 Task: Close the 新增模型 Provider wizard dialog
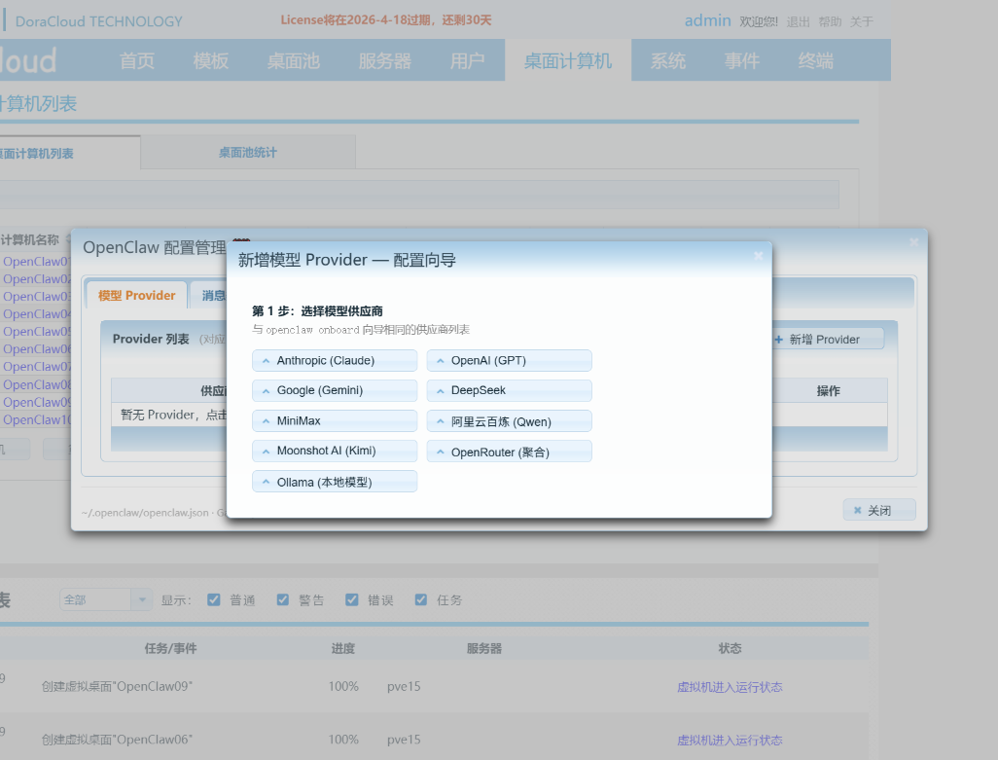[758, 256]
